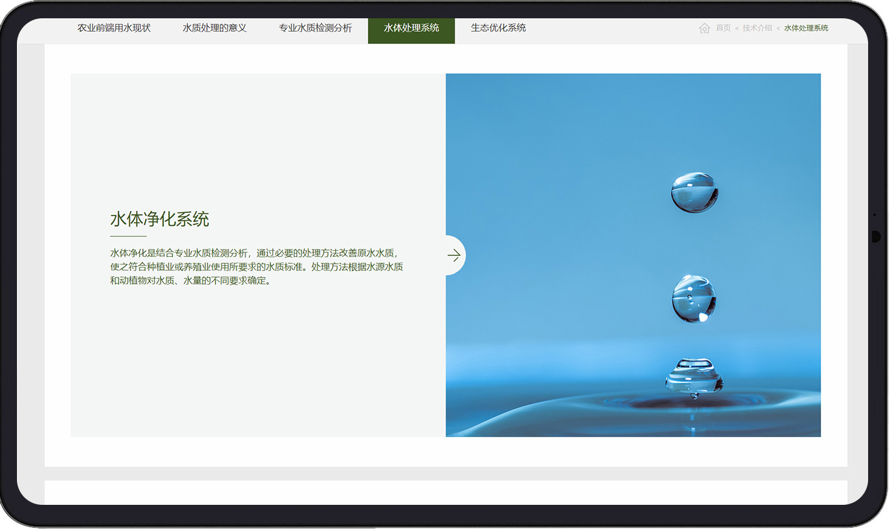This screenshot has height=529, width=889.
Task: Follow the 首页 breadcrumb link
Action: point(723,28)
